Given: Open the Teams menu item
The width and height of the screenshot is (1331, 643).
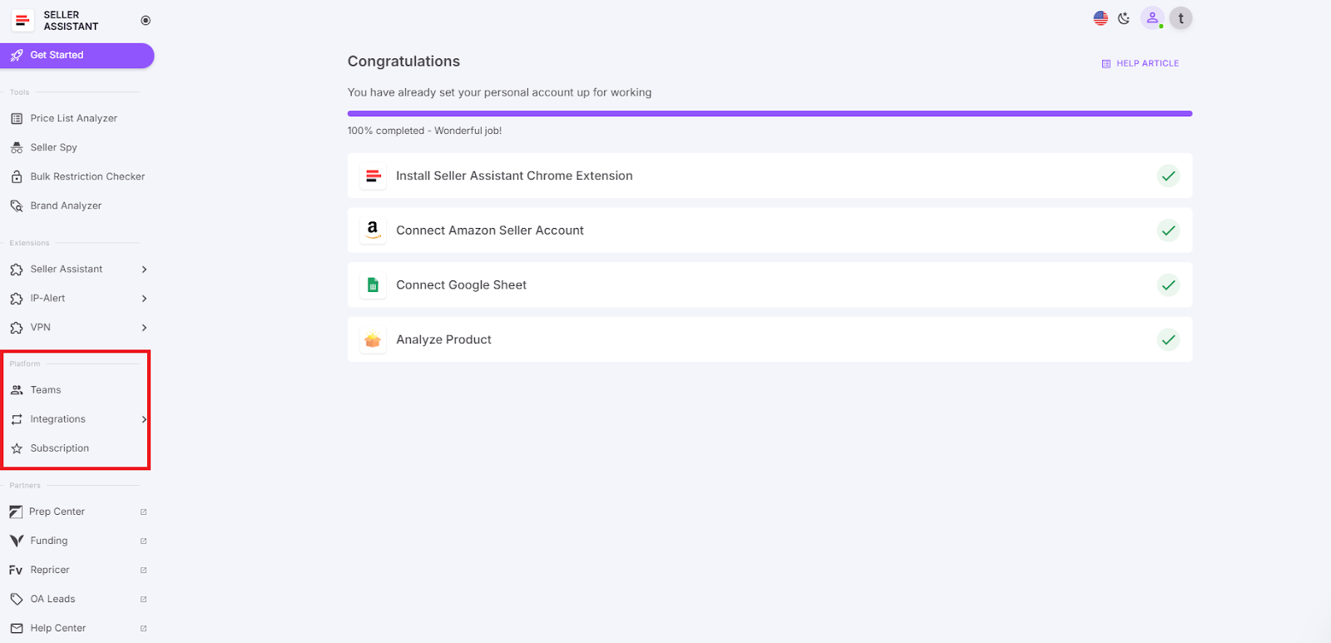Looking at the screenshot, I should coord(46,390).
